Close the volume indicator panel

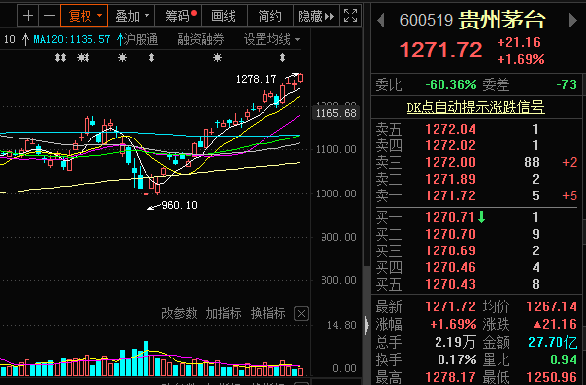click(301, 314)
